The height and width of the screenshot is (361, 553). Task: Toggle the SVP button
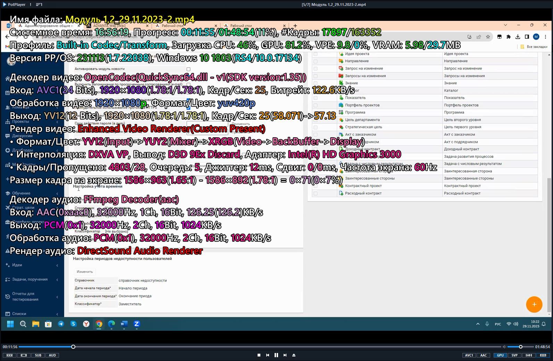(x=514, y=355)
